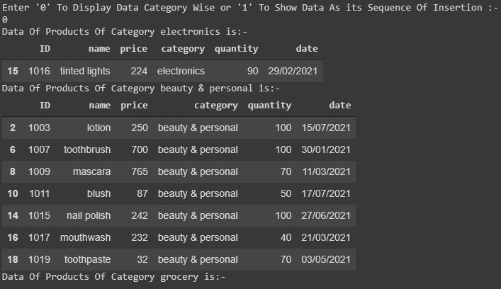
Task: Click the 'lotion' name cell
Action: (x=98, y=127)
